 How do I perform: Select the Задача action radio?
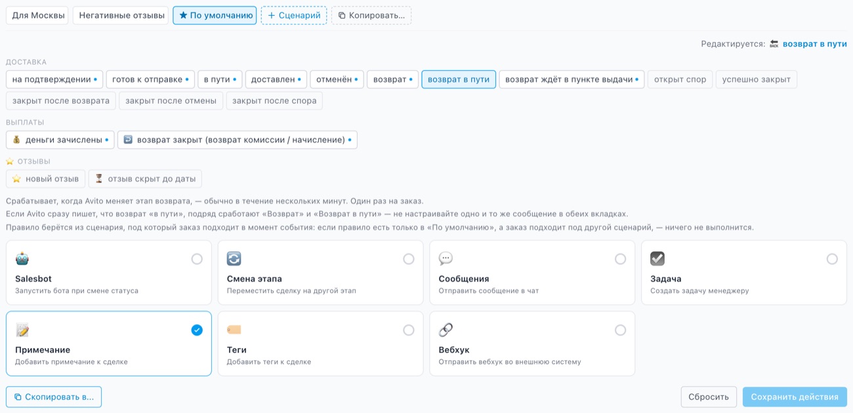[x=832, y=259]
